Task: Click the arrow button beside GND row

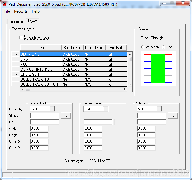Action: click(x=15, y=59)
